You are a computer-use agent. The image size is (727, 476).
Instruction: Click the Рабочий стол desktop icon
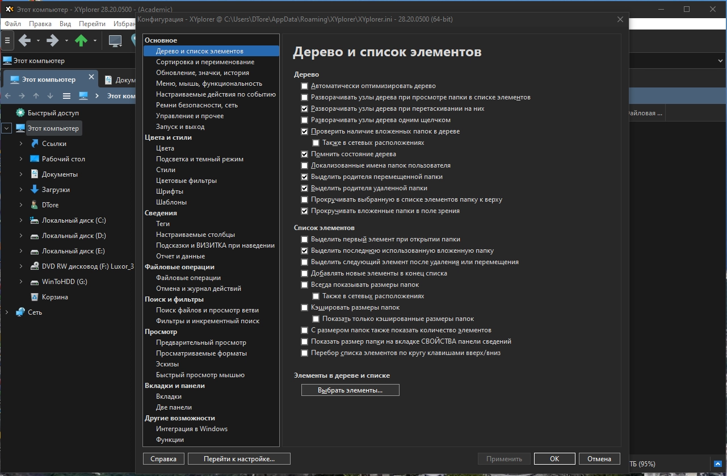(x=35, y=159)
